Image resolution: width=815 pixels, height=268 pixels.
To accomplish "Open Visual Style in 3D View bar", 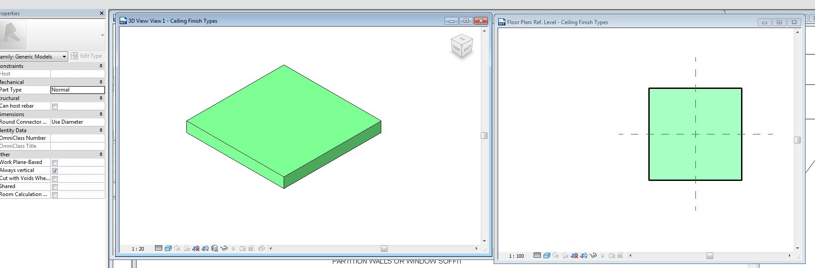I will coord(168,248).
